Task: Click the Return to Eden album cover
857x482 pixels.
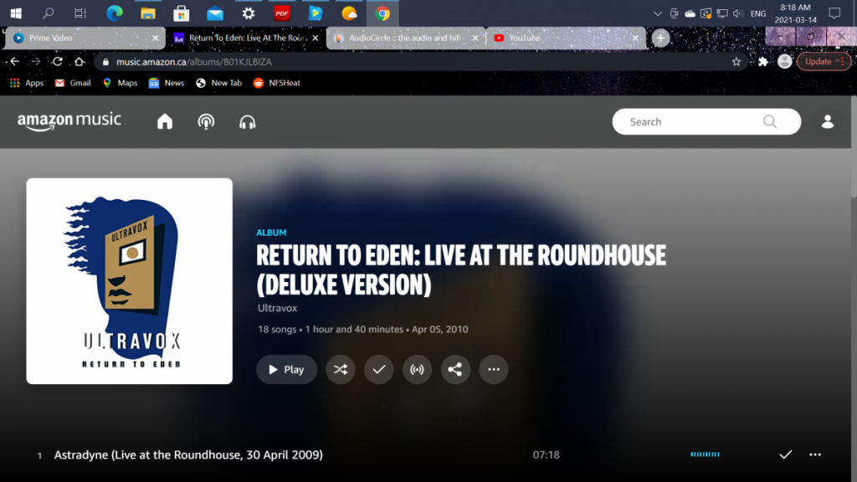Action: tap(129, 281)
